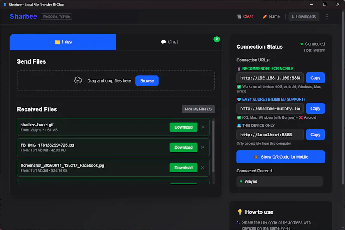The height and width of the screenshot is (230, 345).
Task: Copy the localhost:8888 URL
Action: (x=315, y=135)
